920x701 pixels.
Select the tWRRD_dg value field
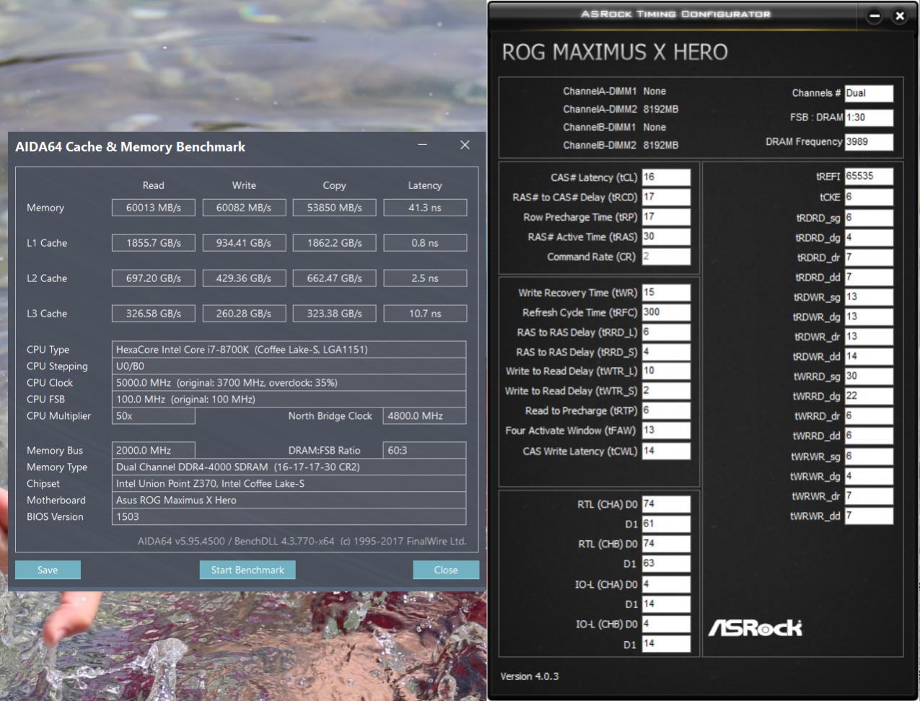[869, 396]
